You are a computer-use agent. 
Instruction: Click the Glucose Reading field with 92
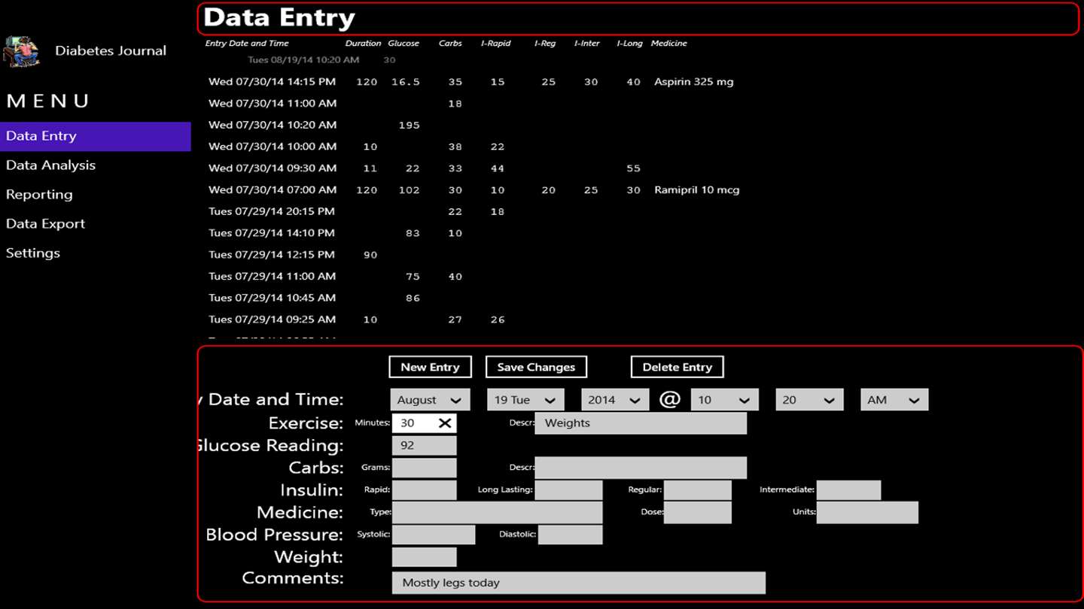click(424, 445)
